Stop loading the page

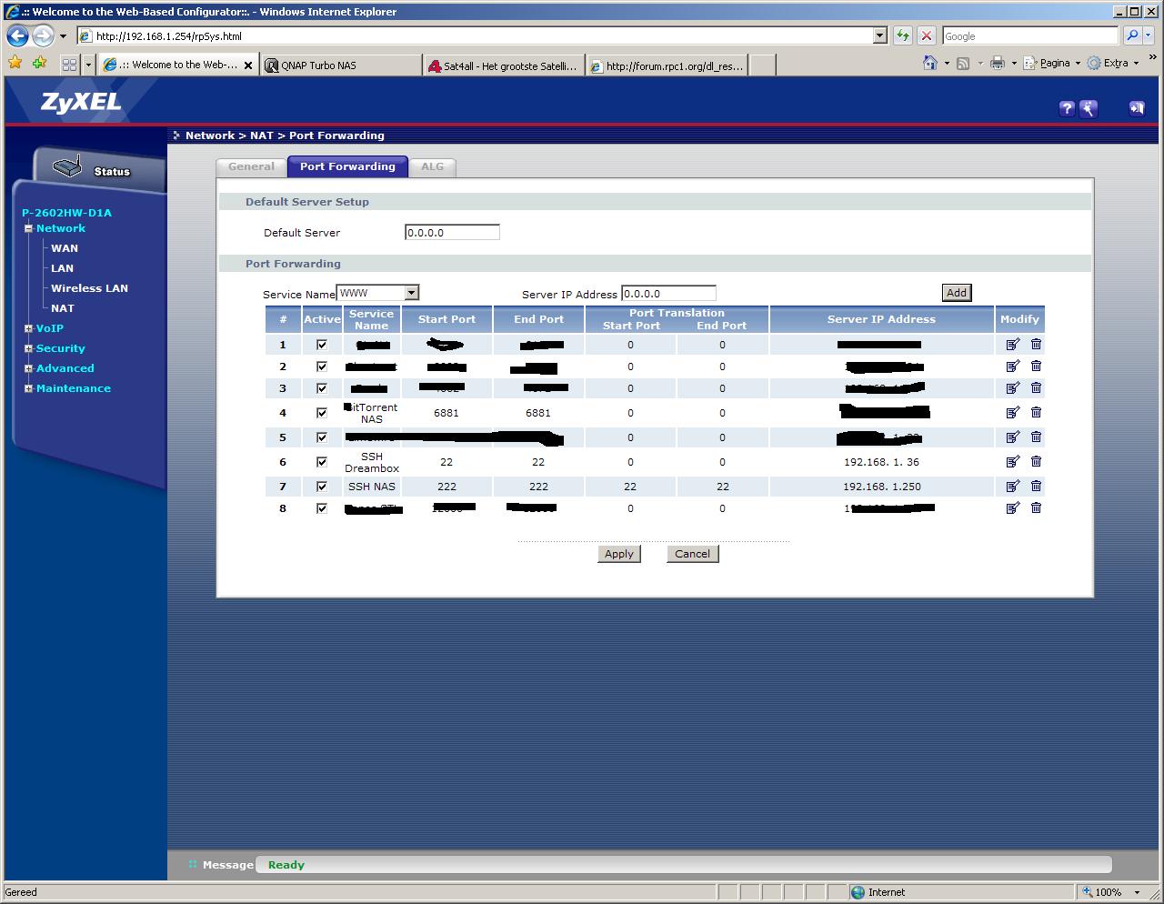[x=927, y=35]
